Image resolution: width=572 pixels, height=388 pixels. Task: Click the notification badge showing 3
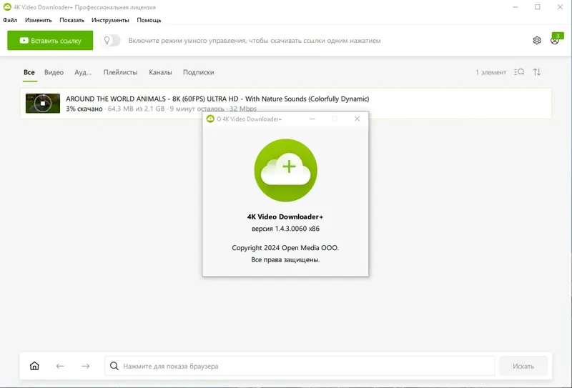[x=558, y=36]
